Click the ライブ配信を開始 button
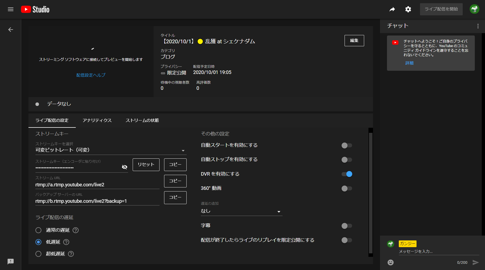Image resolution: width=485 pixels, height=270 pixels. point(441,9)
